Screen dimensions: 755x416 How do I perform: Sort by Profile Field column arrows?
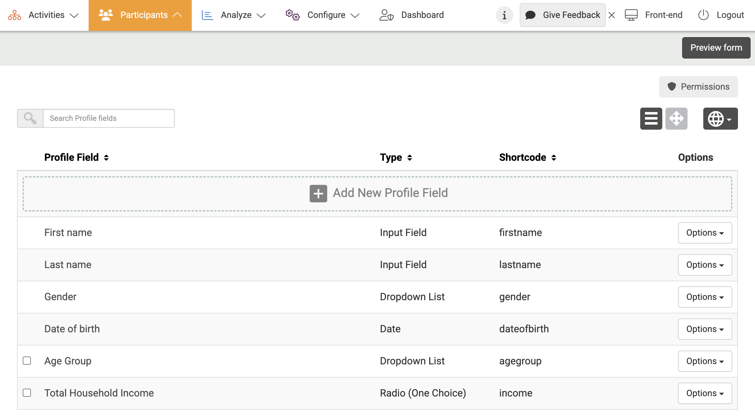click(106, 158)
